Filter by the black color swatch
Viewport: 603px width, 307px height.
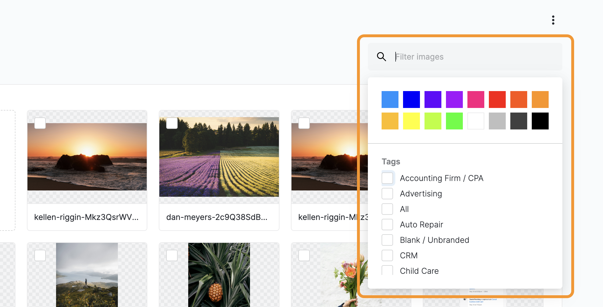tap(540, 121)
